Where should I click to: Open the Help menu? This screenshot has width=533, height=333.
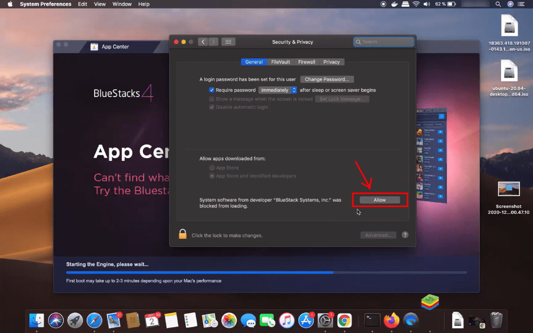(x=144, y=4)
